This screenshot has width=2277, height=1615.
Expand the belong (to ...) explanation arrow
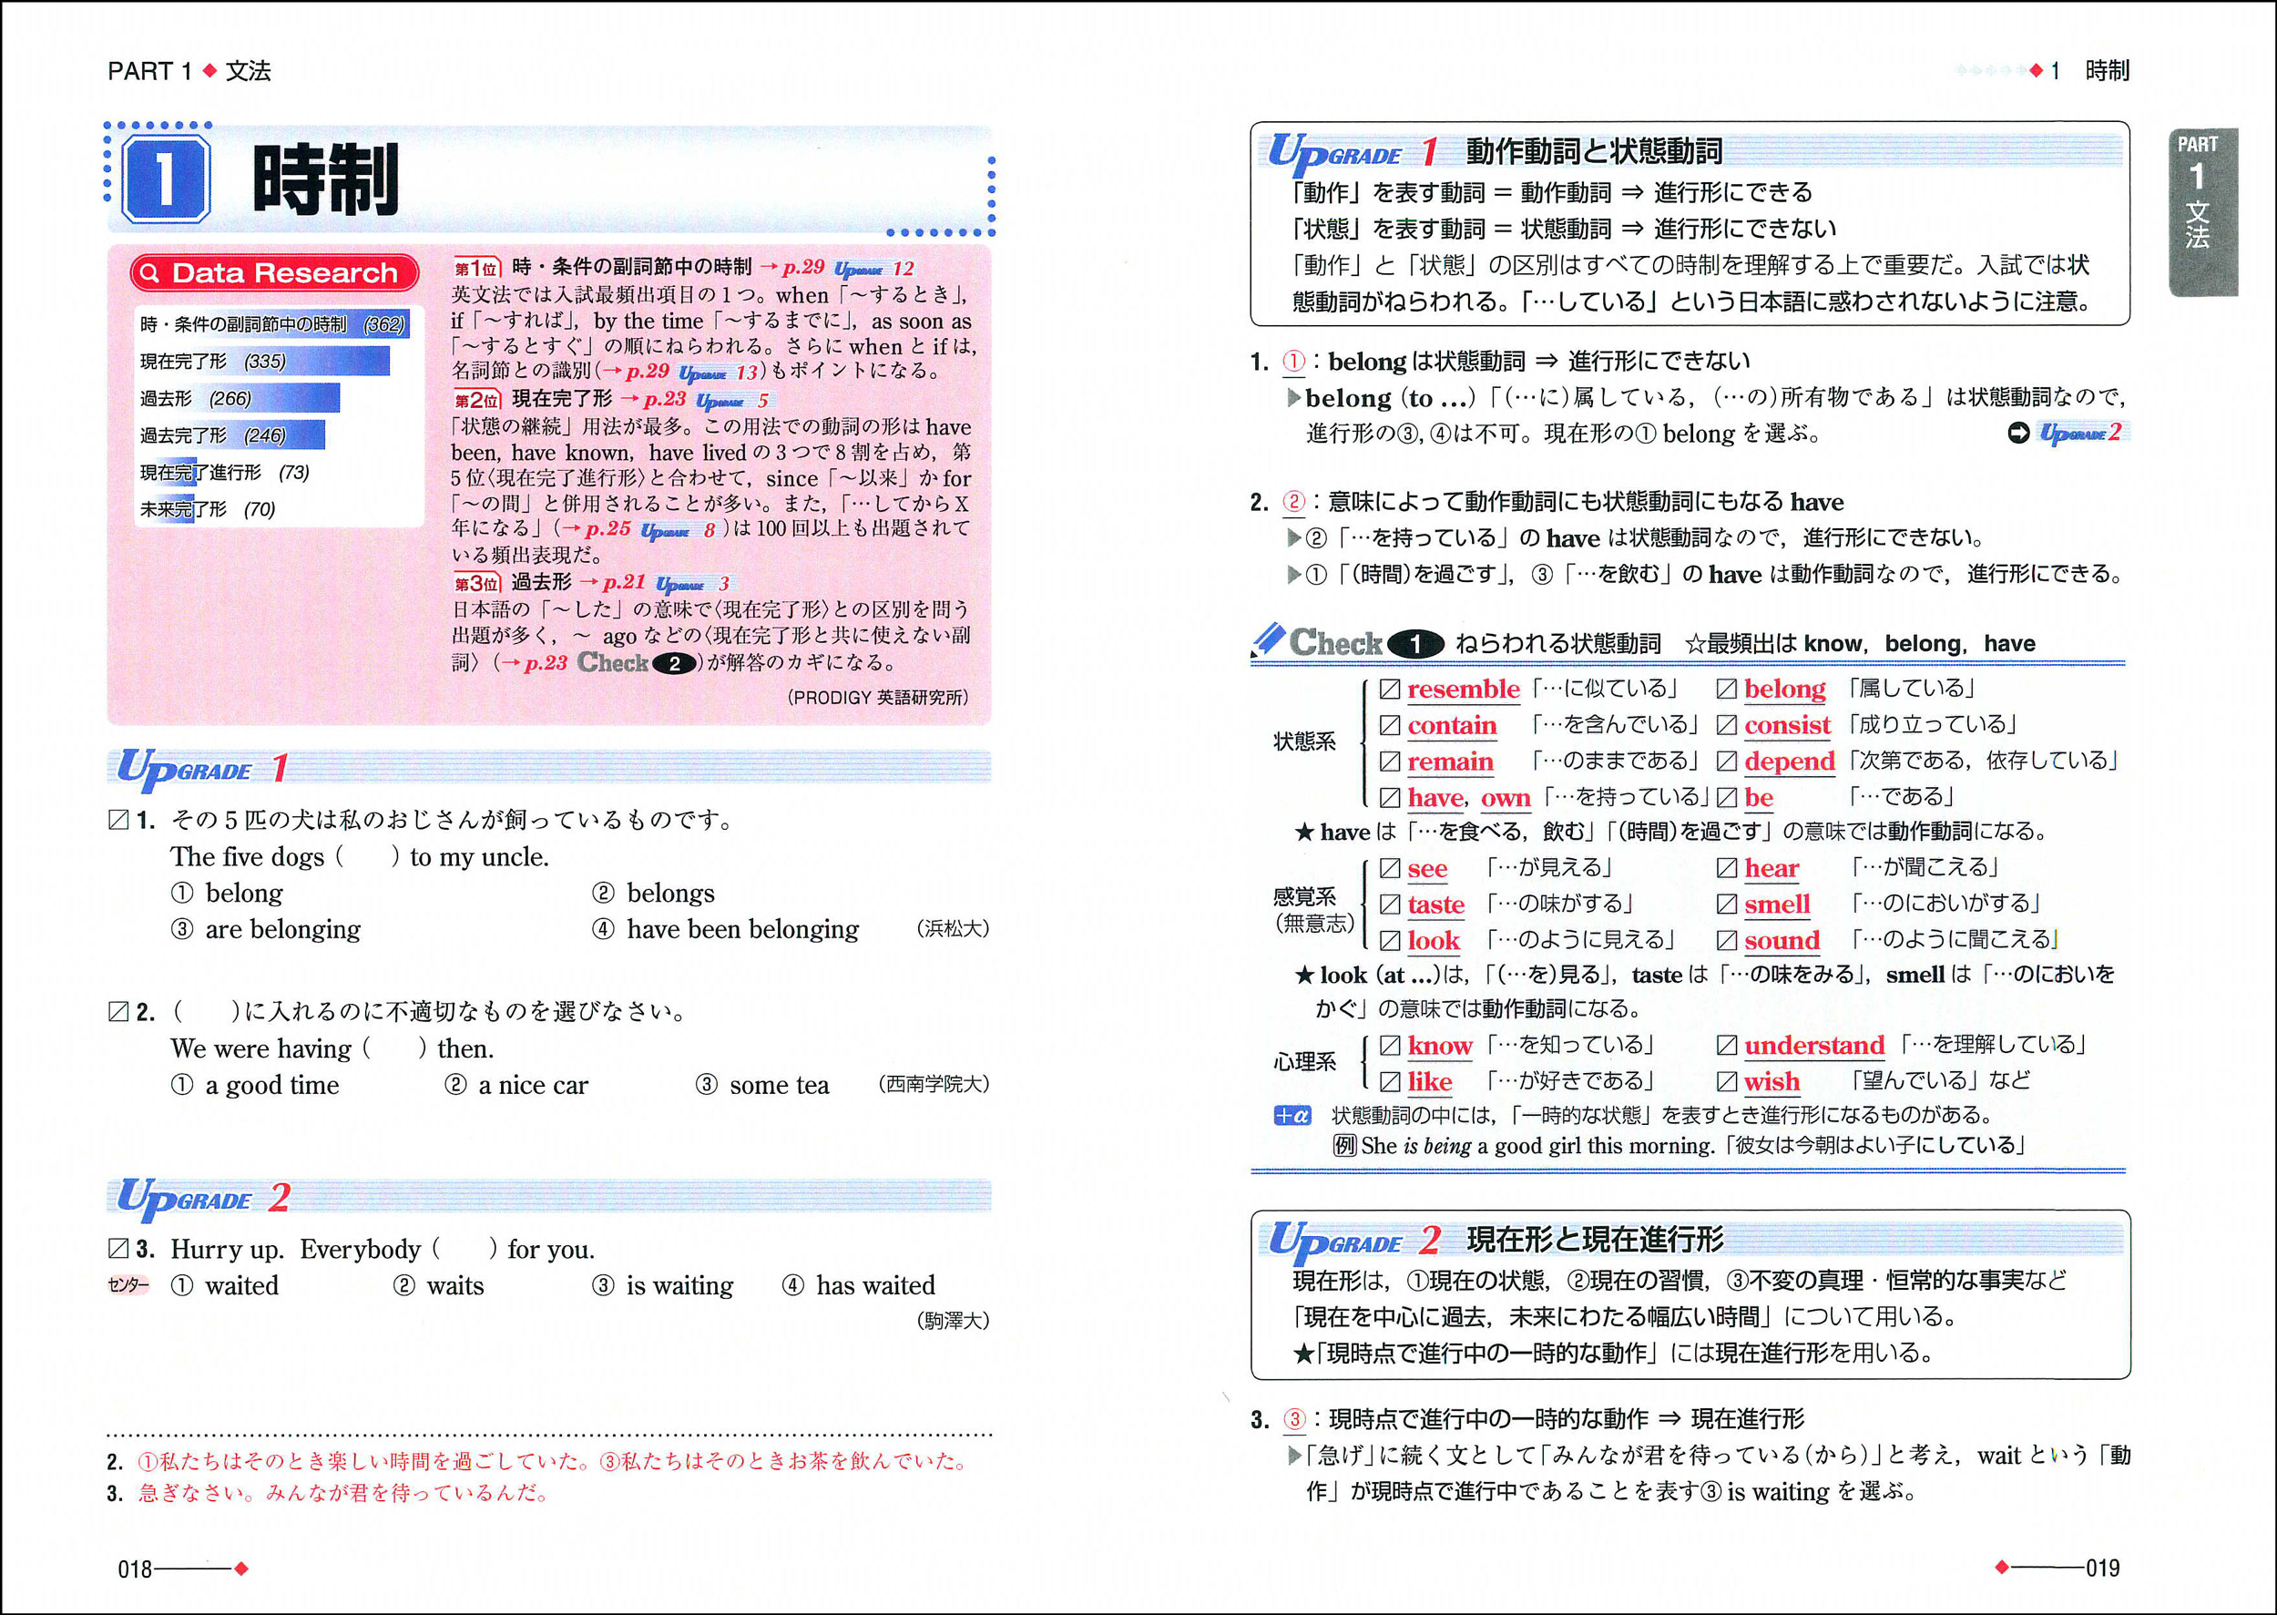pos(1292,400)
